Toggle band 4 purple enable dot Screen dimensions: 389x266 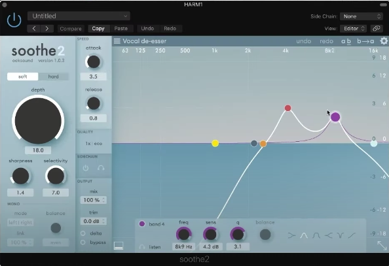click(x=142, y=224)
